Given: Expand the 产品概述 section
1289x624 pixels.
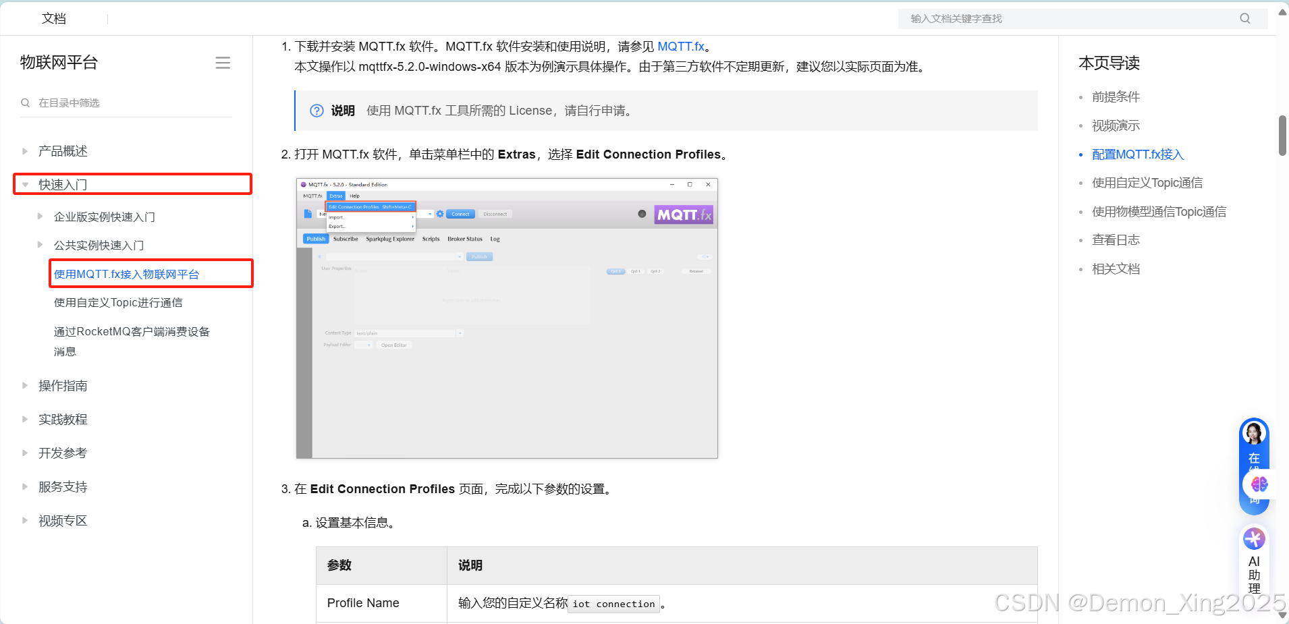Looking at the screenshot, I should click(x=25, y=151).
